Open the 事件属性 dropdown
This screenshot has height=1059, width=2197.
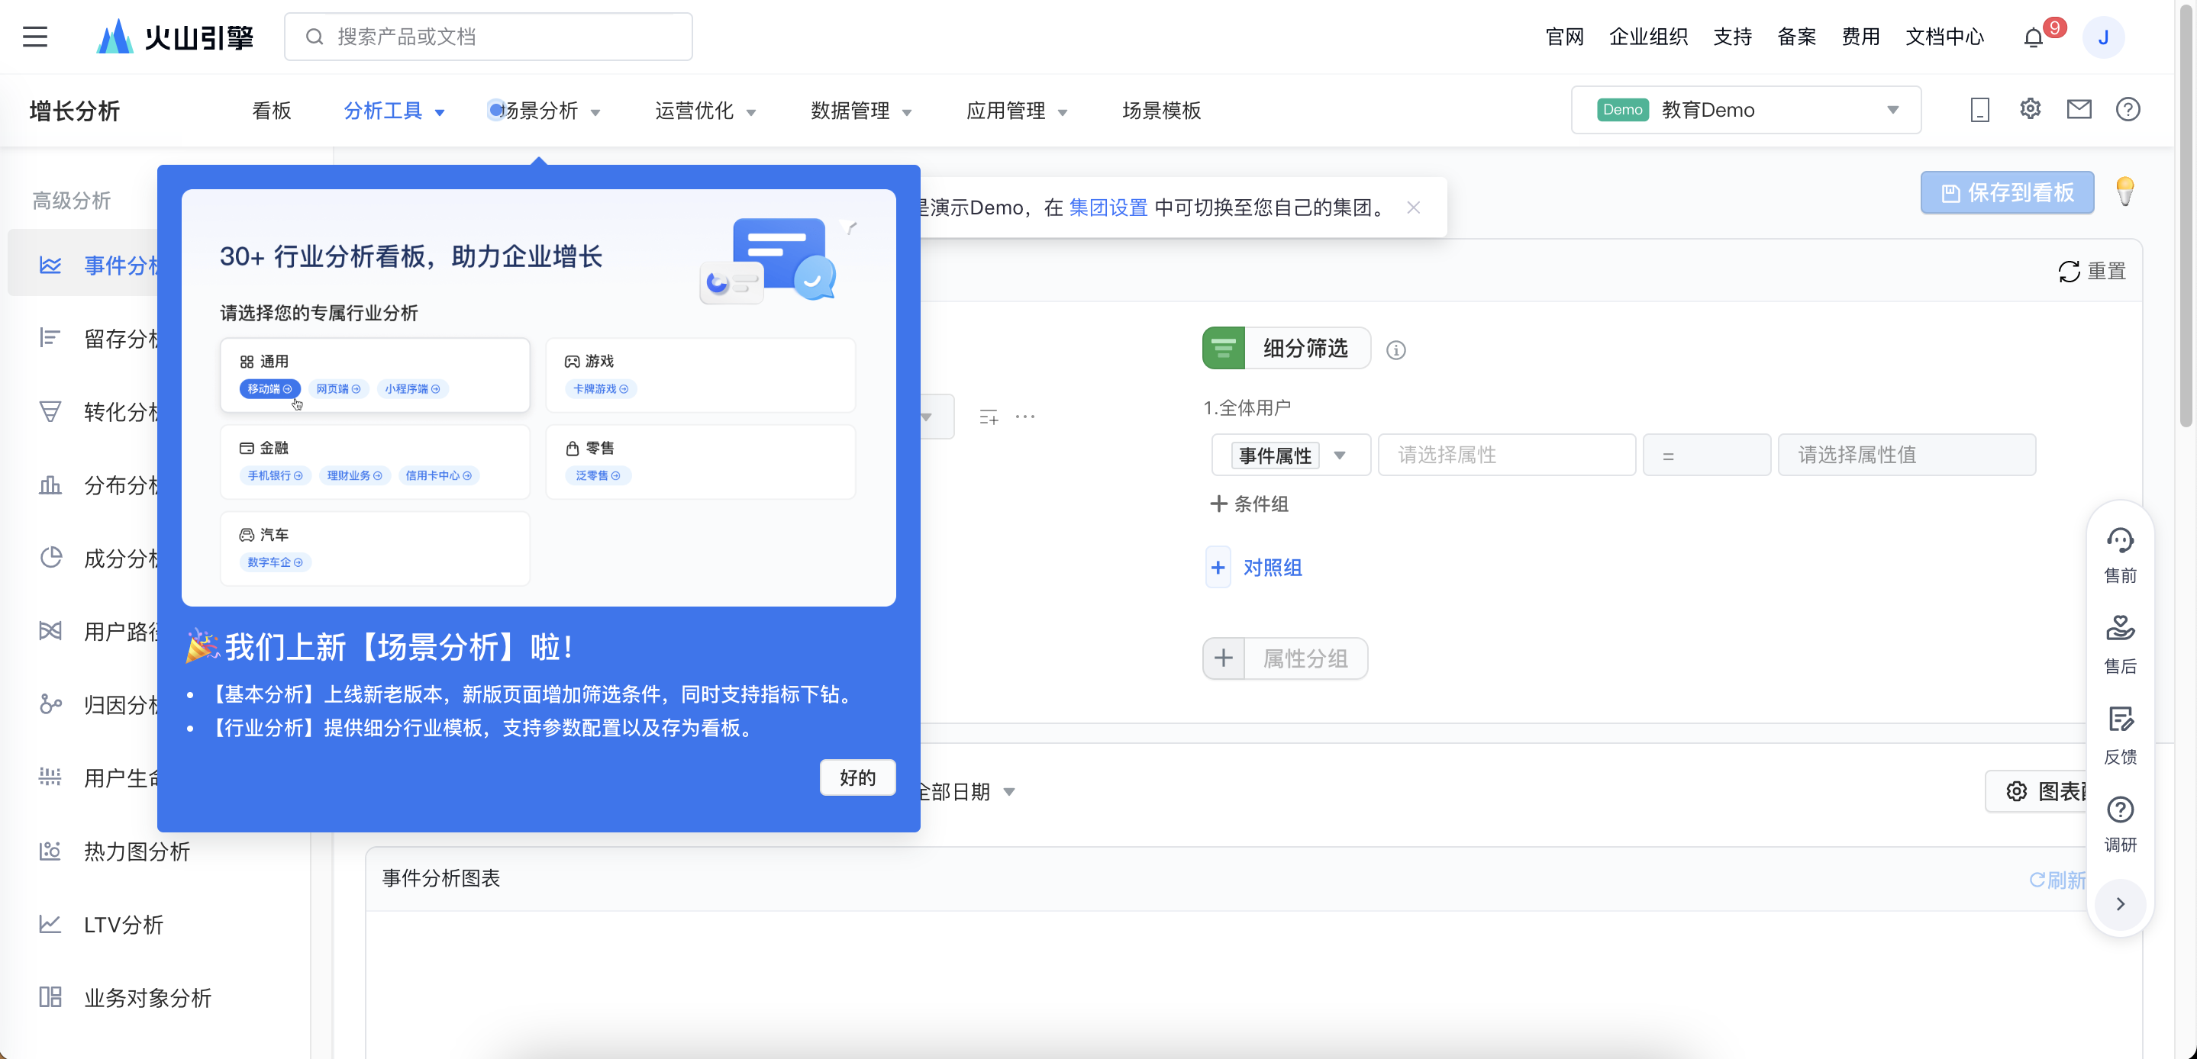[1290, 455]
